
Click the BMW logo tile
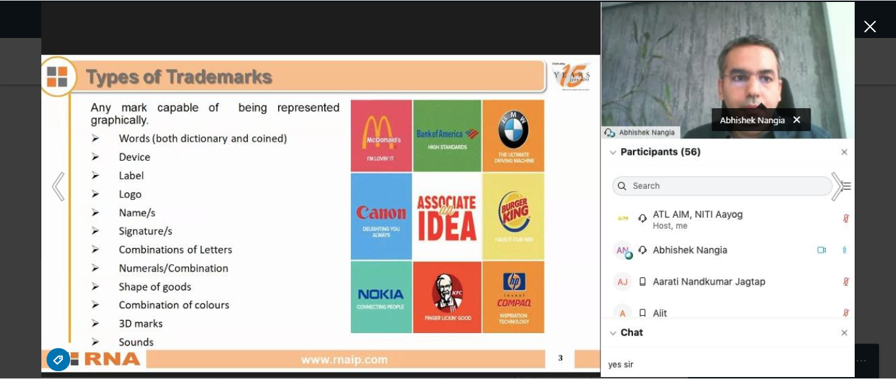pos(513,136)
